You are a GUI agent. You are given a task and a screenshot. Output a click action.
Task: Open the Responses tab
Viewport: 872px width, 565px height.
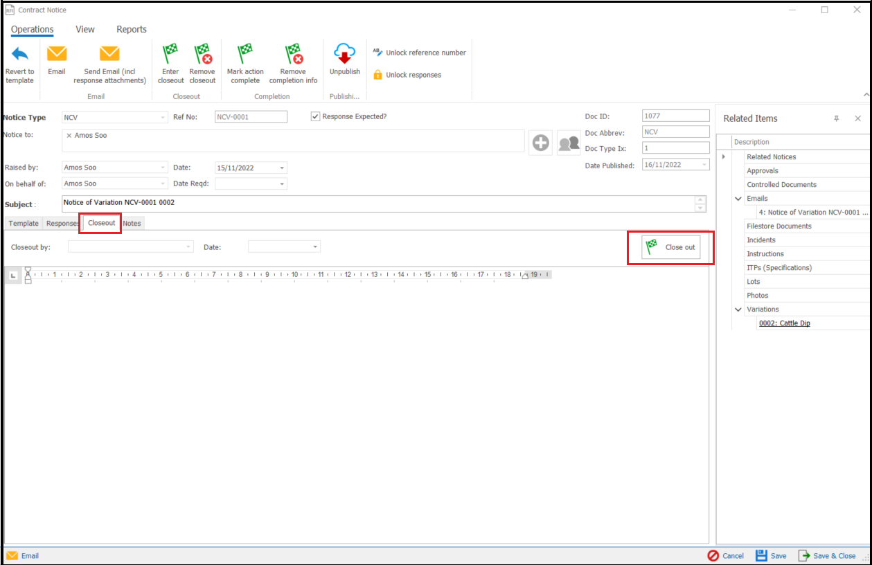pyautogui.click(x=62, y=223)
